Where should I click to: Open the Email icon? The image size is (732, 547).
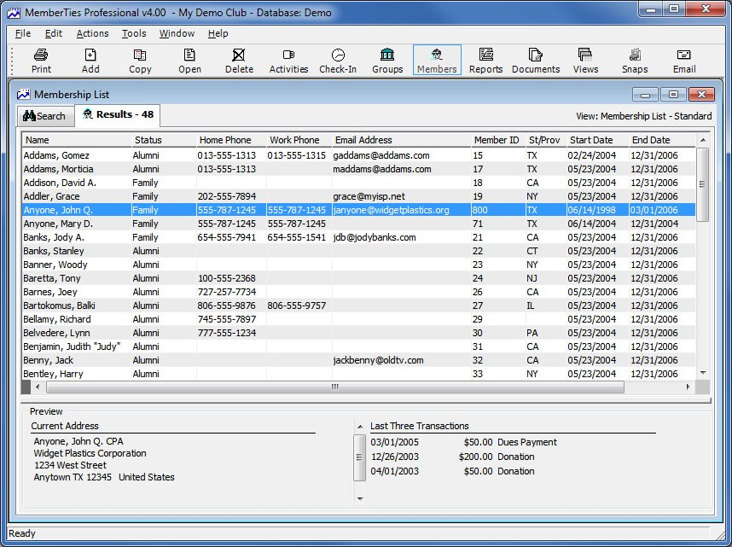683,59
